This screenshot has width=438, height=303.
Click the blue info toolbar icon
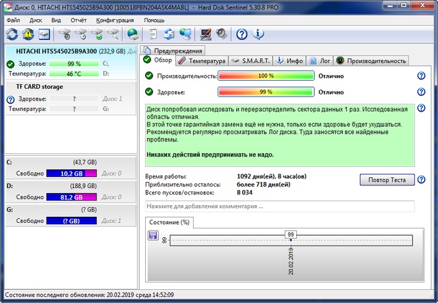click(x=259, y=34)
